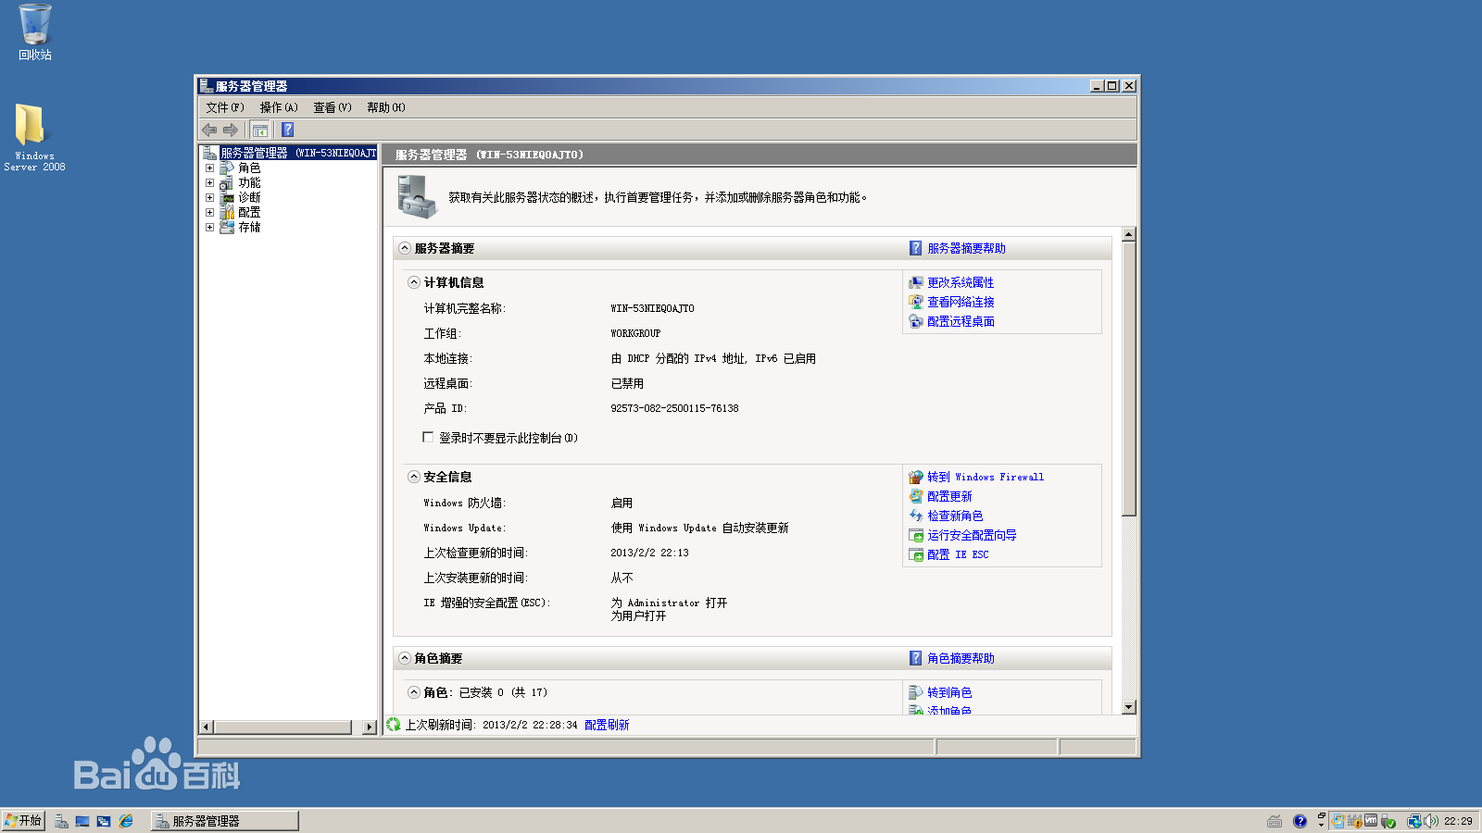This screenshot has width=1482, height=833.
Task: Expand the 存储 tree node
Action: [x=209, y=227]
